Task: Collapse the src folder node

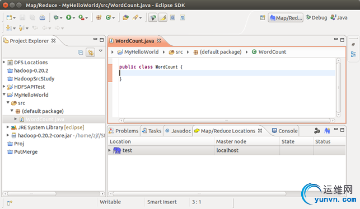Action: tap(8, 102)
